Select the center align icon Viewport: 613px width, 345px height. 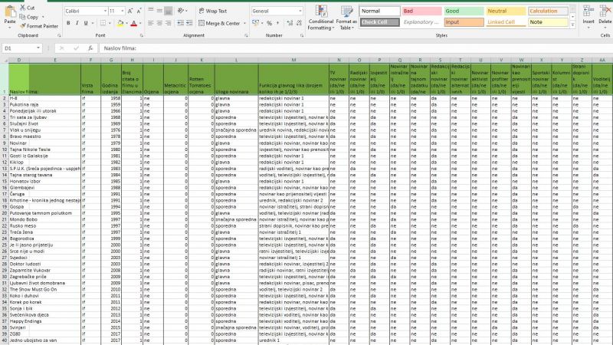click(158, 23)
